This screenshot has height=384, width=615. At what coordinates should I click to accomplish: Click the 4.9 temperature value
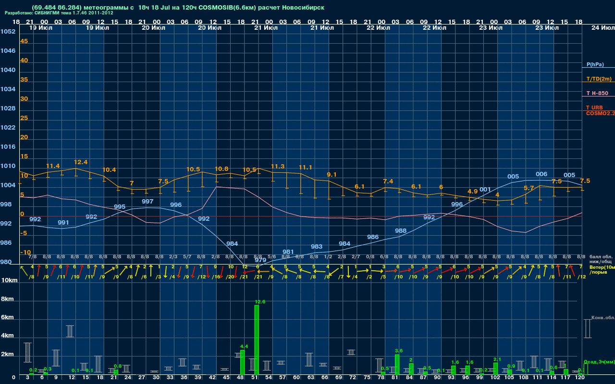tap(472, 192)
